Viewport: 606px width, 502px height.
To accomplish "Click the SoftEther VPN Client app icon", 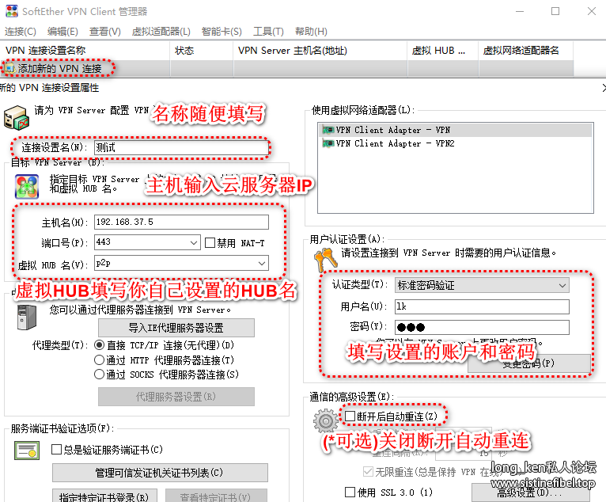I will pyautogui.click(x=12, y=11).
